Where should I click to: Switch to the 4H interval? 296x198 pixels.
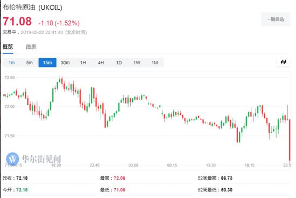pos(101,63)
